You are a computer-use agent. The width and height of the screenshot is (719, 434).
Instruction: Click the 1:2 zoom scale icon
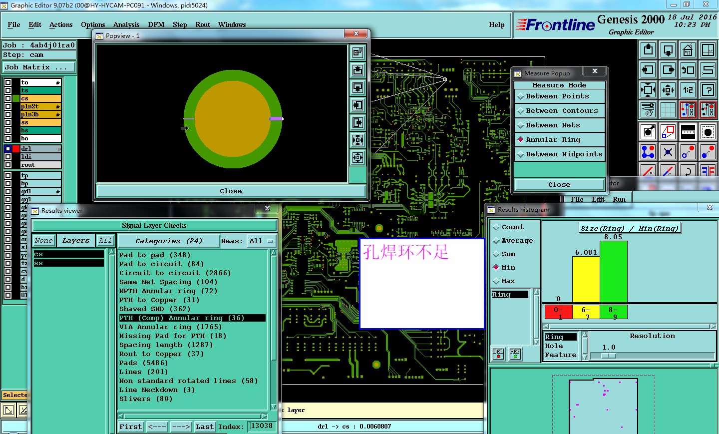(x=688, y=90)
